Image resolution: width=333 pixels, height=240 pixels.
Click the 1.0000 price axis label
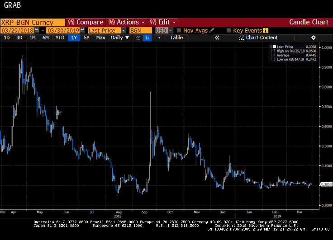tap(327, 47)
